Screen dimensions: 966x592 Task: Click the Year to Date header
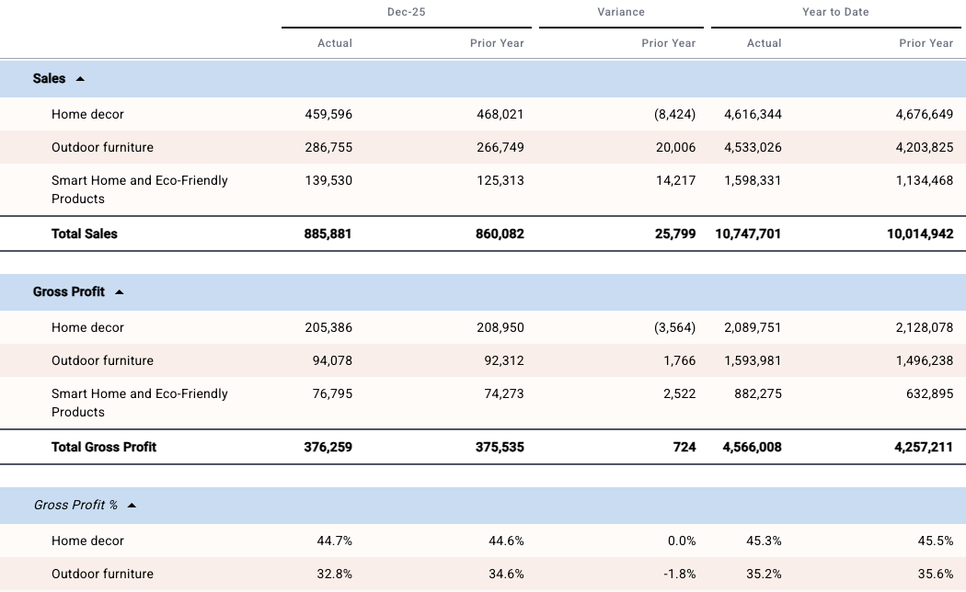coord(834,12)
